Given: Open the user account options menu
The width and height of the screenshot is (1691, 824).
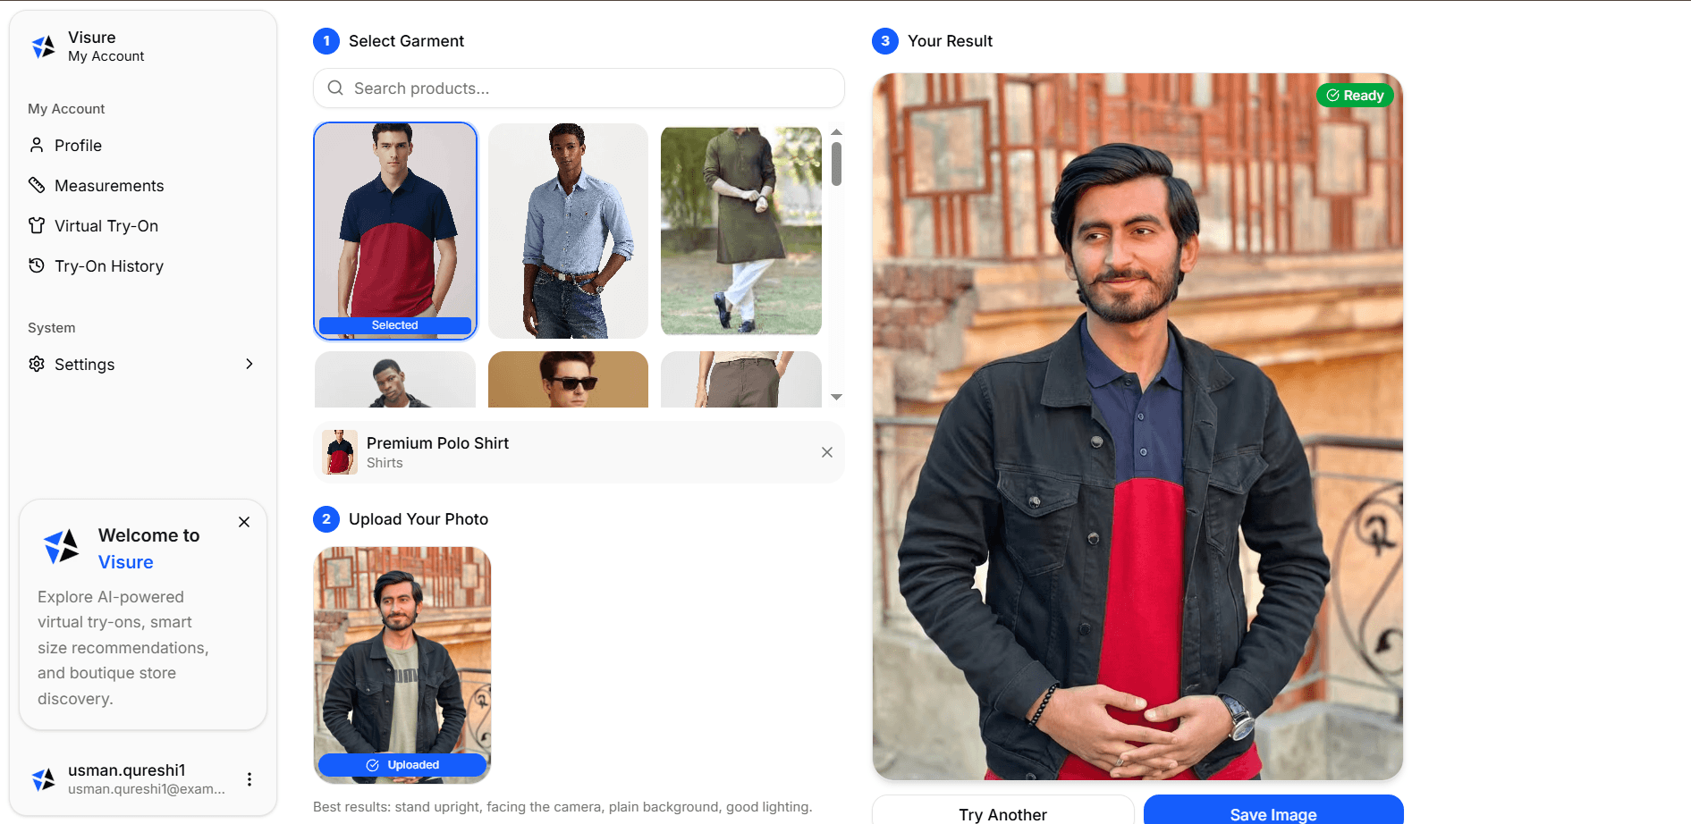Looking at the screenshot, I should point(249,779).
